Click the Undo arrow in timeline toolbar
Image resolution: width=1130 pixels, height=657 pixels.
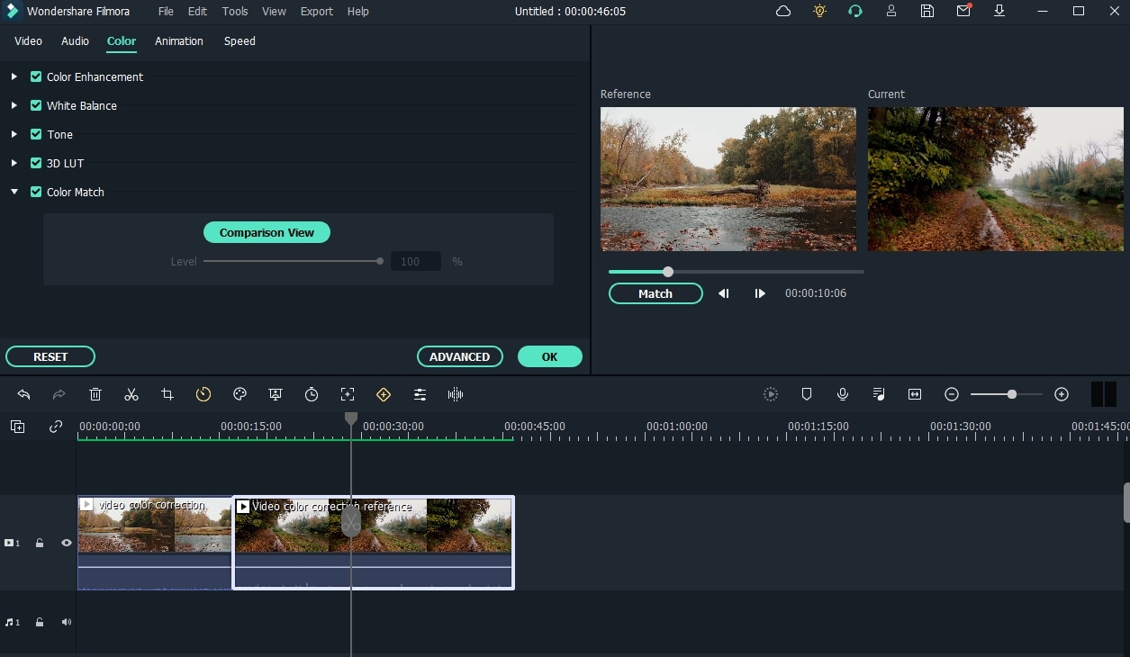(x=23, y=394)
